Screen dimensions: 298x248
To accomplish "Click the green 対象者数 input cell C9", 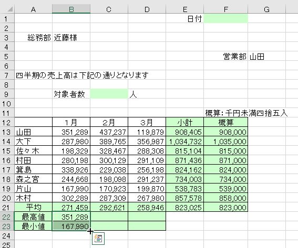I will (x=109, y=94).
